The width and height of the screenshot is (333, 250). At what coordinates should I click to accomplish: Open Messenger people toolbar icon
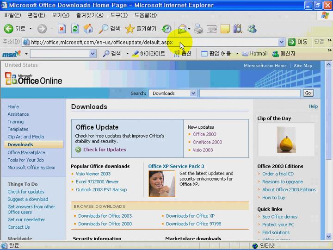coord(252,29)
